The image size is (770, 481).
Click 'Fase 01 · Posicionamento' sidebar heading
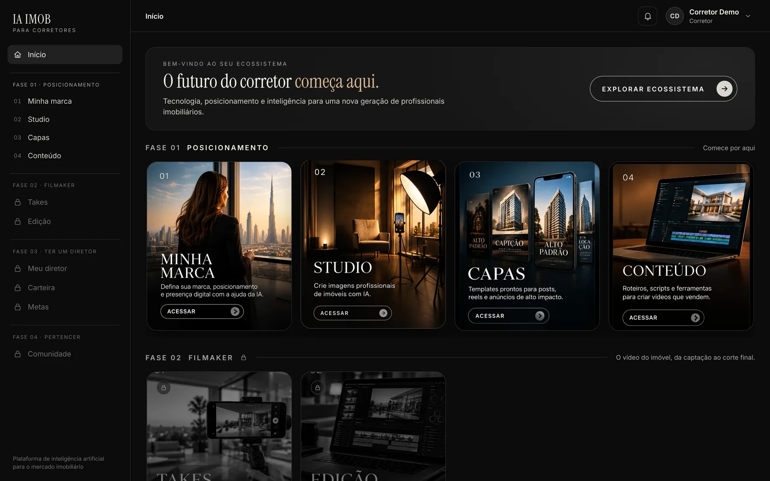(56, 85)
